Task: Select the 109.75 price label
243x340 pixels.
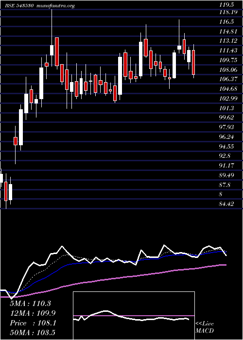Action: coord(228,60)
